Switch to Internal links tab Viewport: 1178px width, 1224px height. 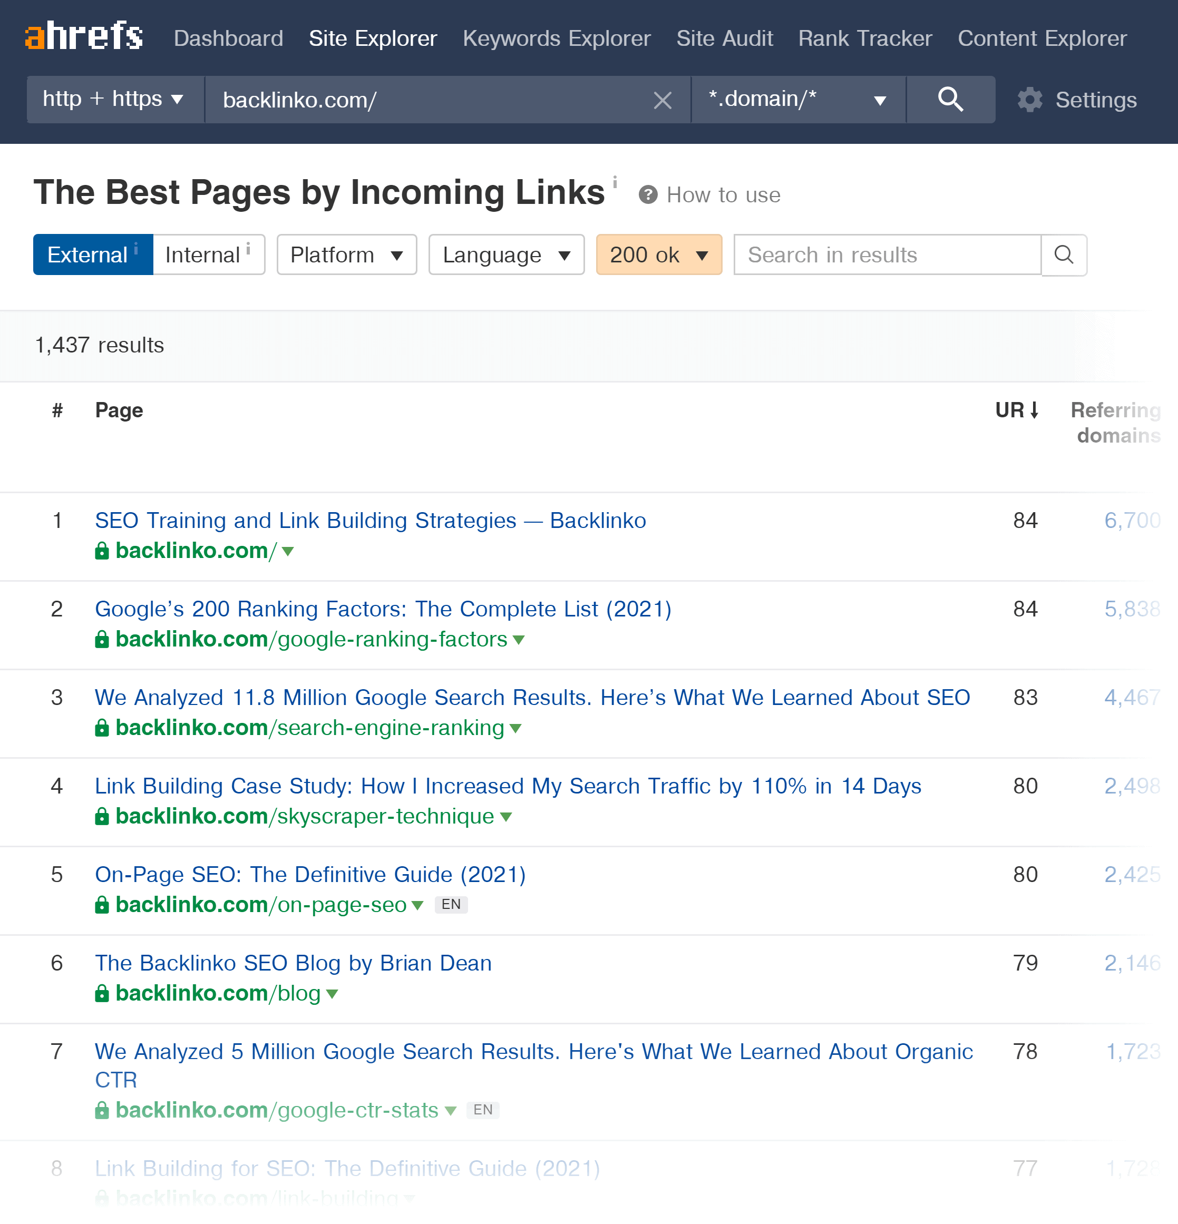coord(209,255)
